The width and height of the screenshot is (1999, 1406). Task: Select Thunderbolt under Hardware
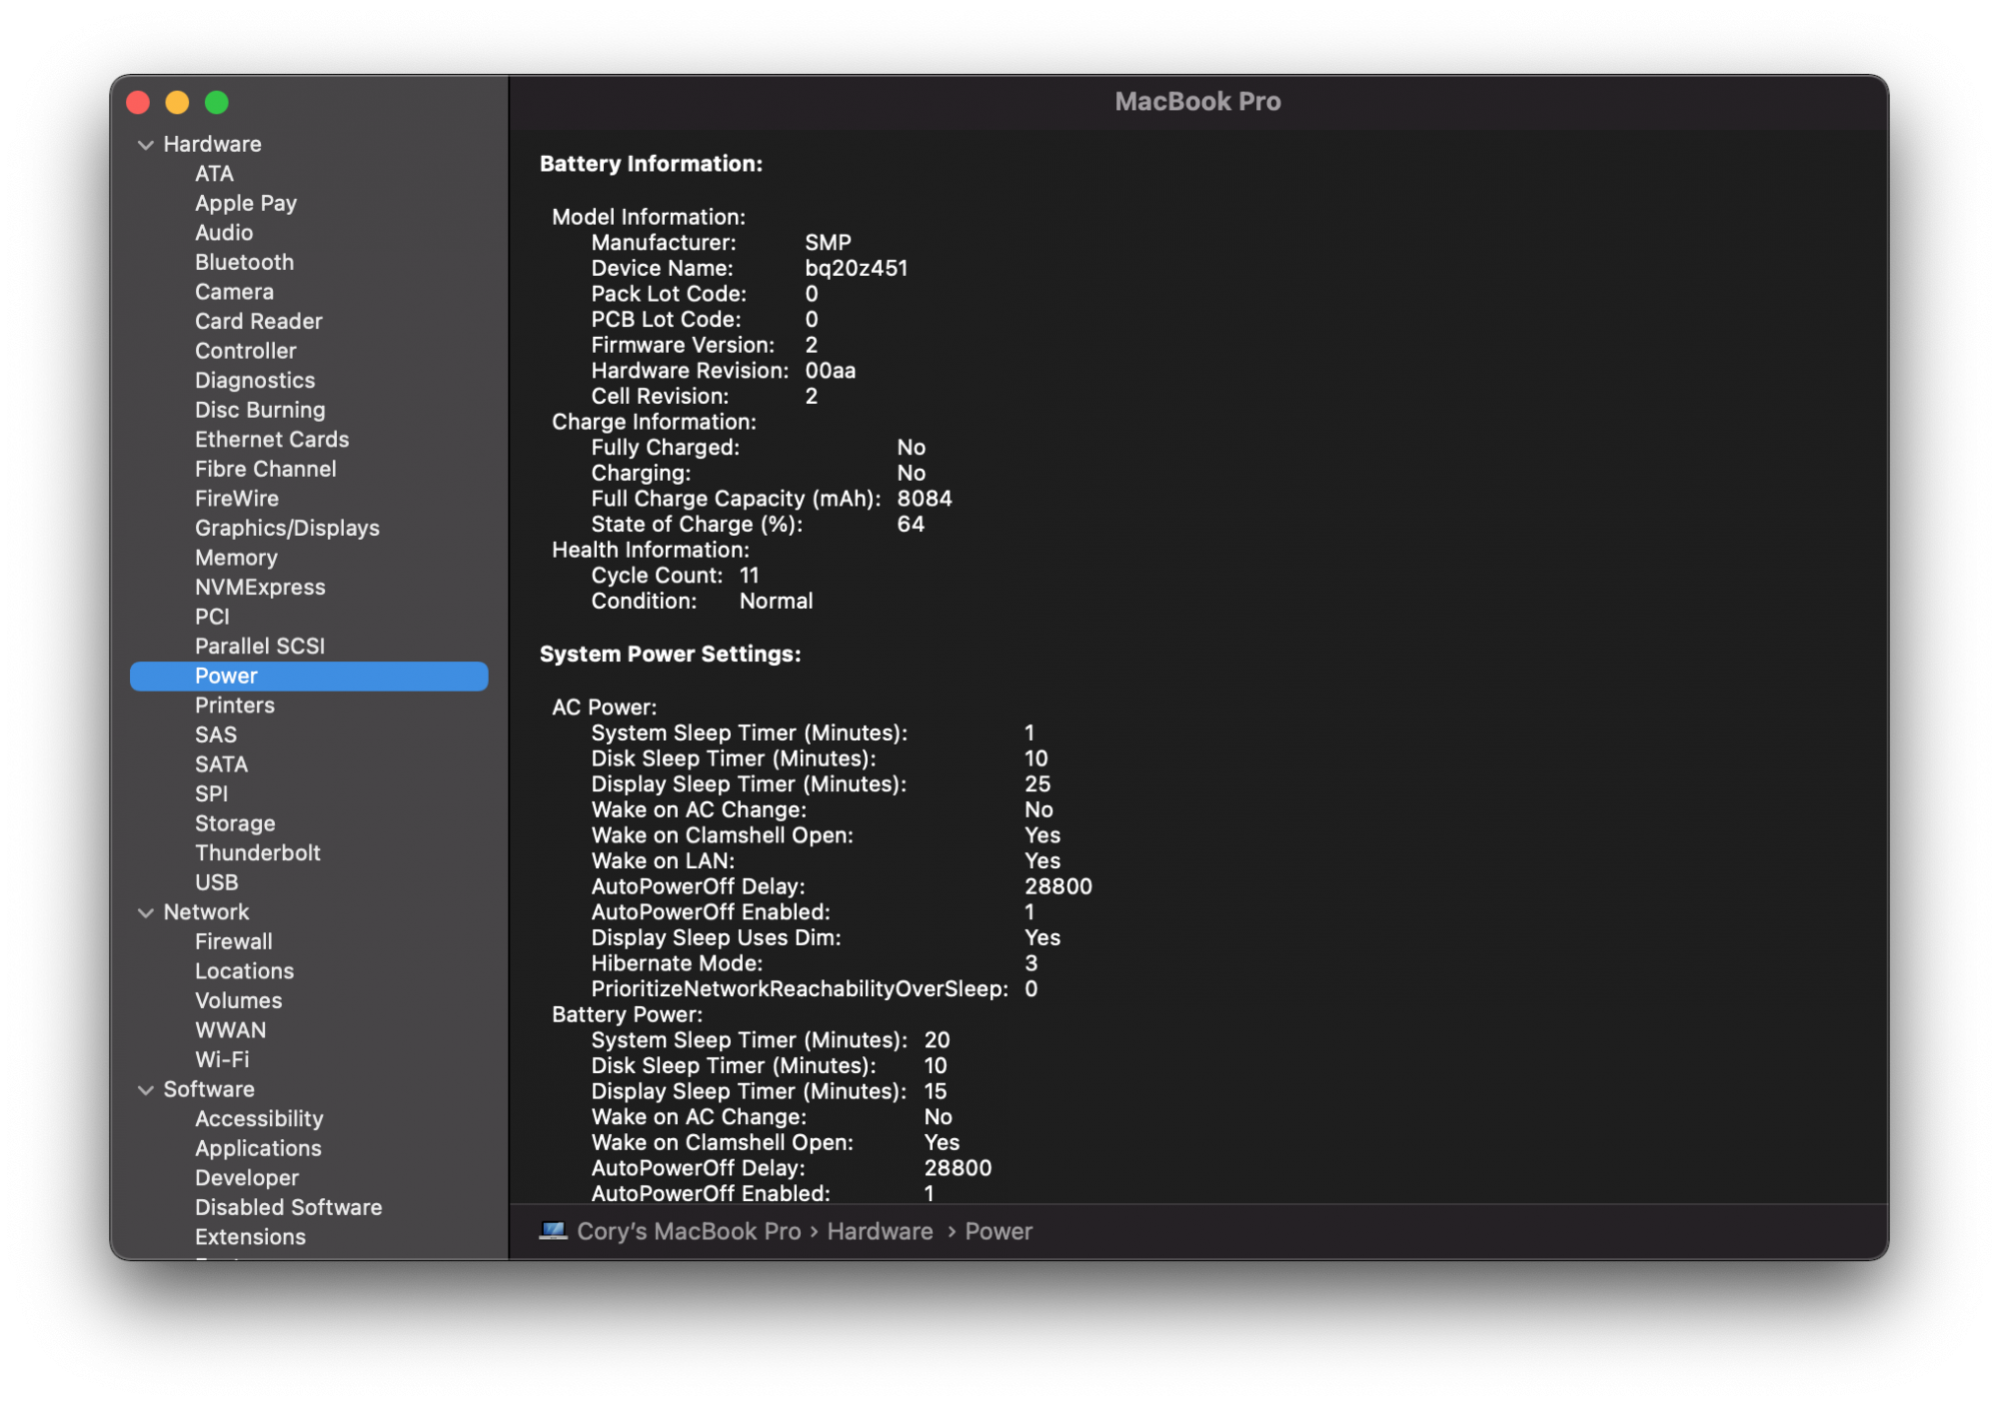(258, 852)
